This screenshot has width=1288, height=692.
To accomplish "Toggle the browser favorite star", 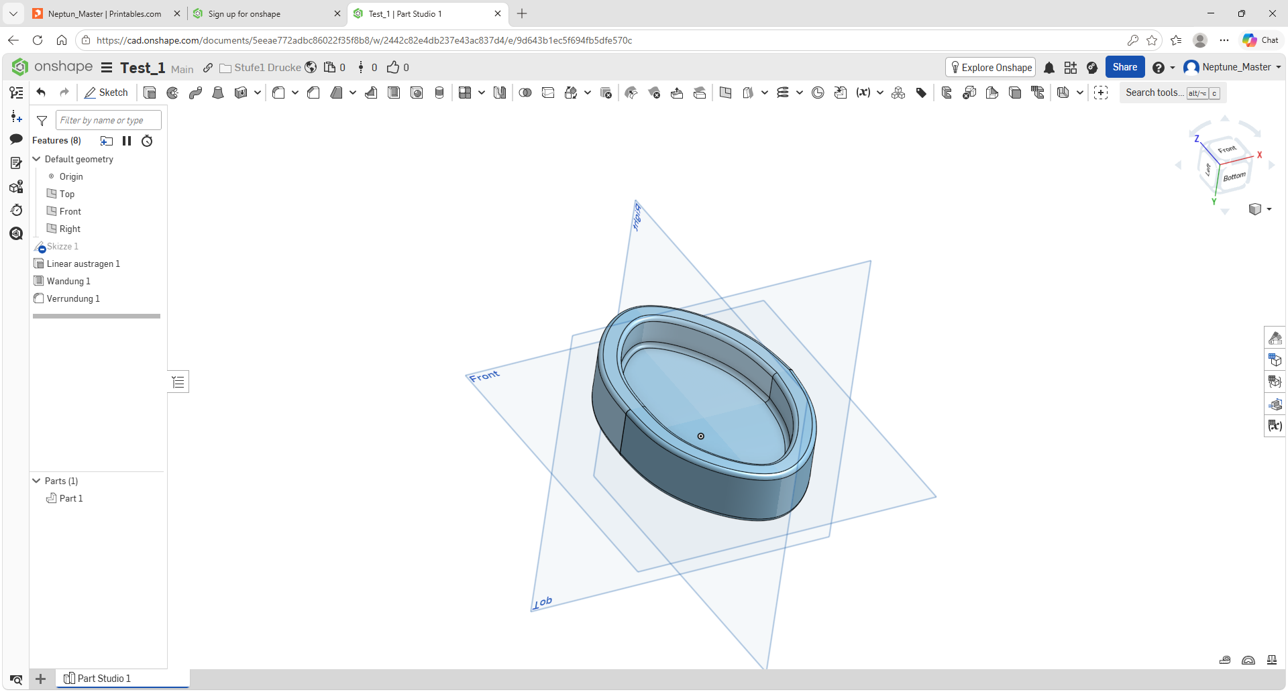I will click(x=1152, y=40).
